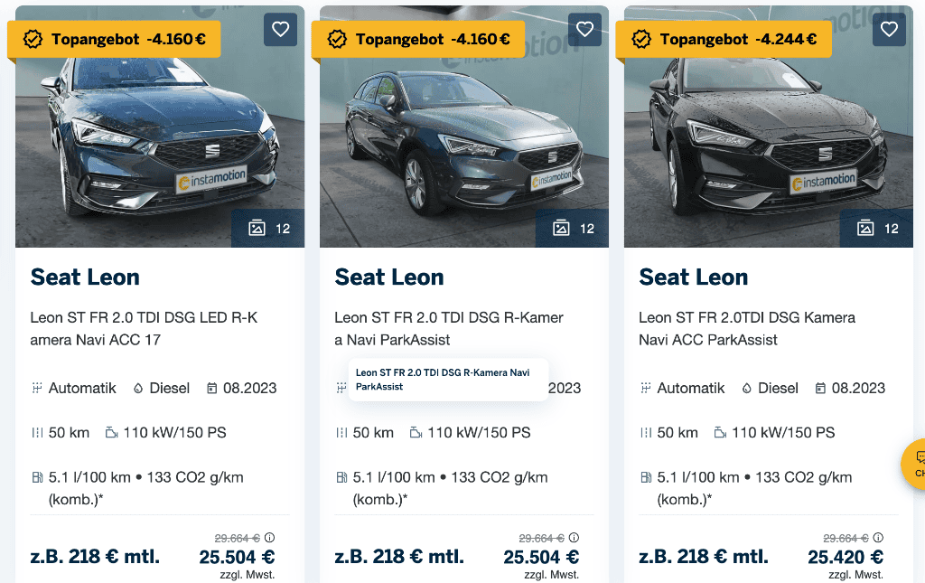Save the third Seat Leon to favorites
Viewport: 925px width, 583px height.
pyautogui.click(x=889, y=30)
